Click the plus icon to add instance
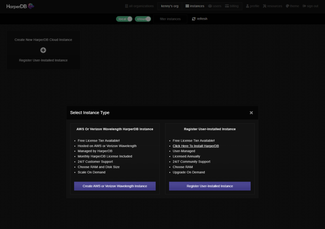 click(x=43, y=50)
